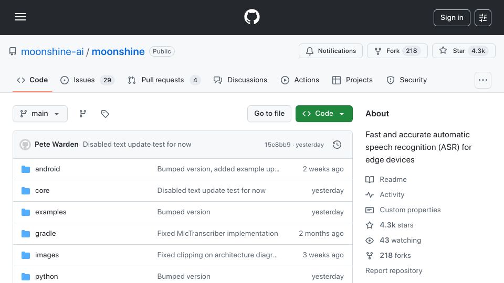Open the Readme link in About

coord(393,179)
